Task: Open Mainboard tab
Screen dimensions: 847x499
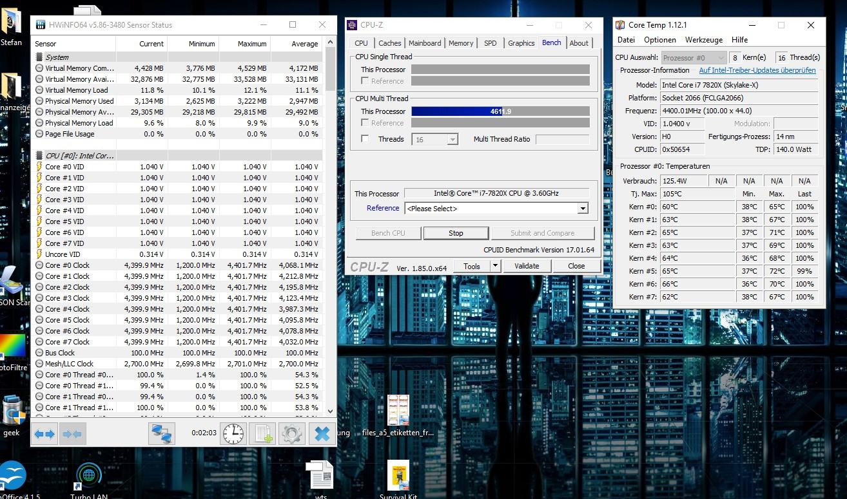Action: (x=425, y=43)
